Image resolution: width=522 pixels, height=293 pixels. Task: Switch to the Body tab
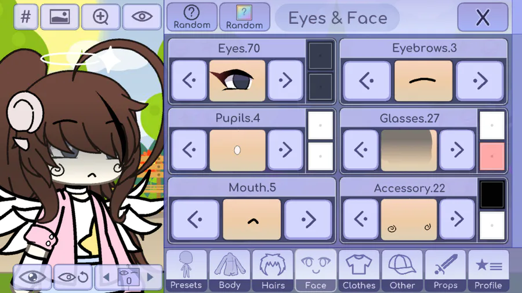pos(230,271)
